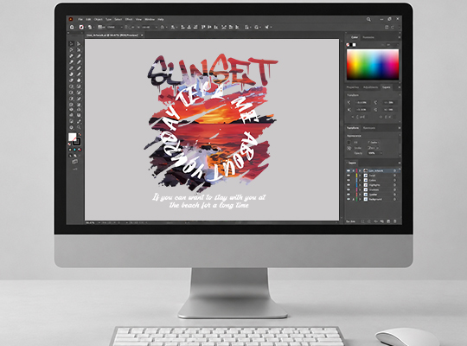Open the Object menu

coord(99,19)
